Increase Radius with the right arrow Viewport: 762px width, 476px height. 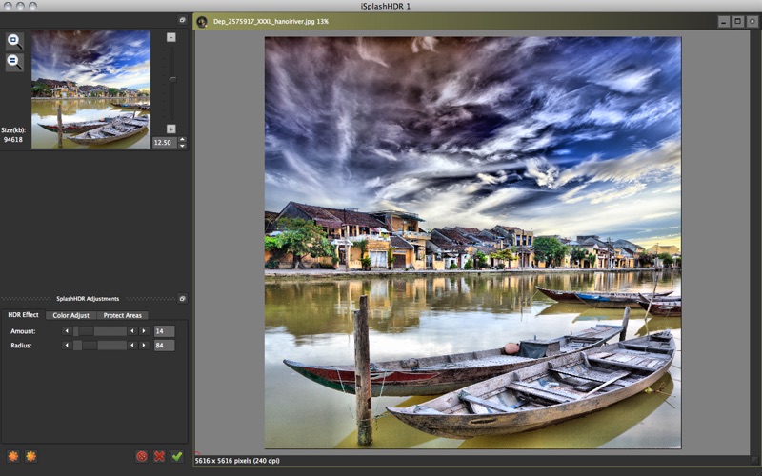[x=144, y=346]
